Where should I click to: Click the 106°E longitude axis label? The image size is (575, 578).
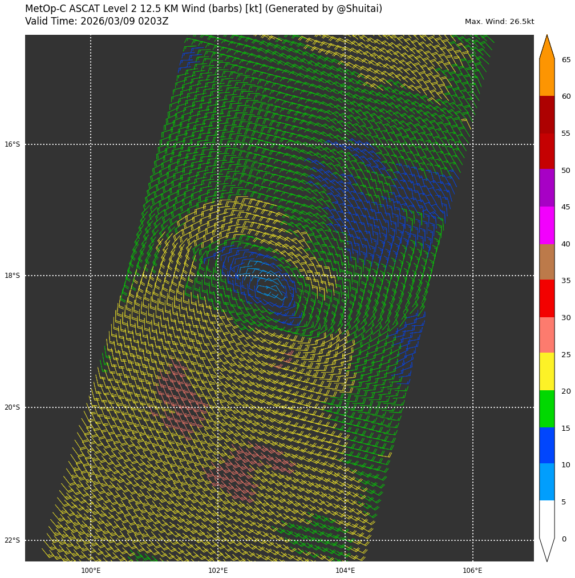click(472, 571)
